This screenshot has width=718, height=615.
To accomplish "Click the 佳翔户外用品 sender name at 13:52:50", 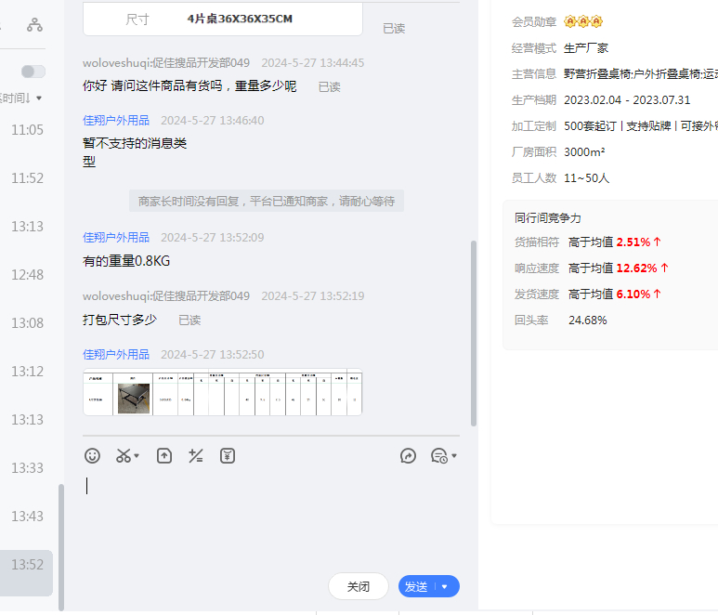I will [116, 354].
